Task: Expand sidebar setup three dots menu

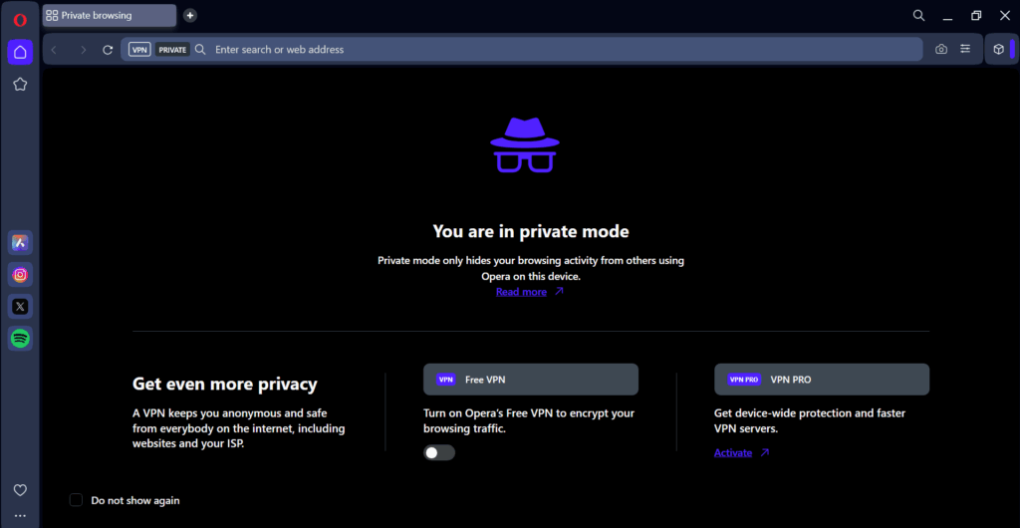Action: (20, 515)
